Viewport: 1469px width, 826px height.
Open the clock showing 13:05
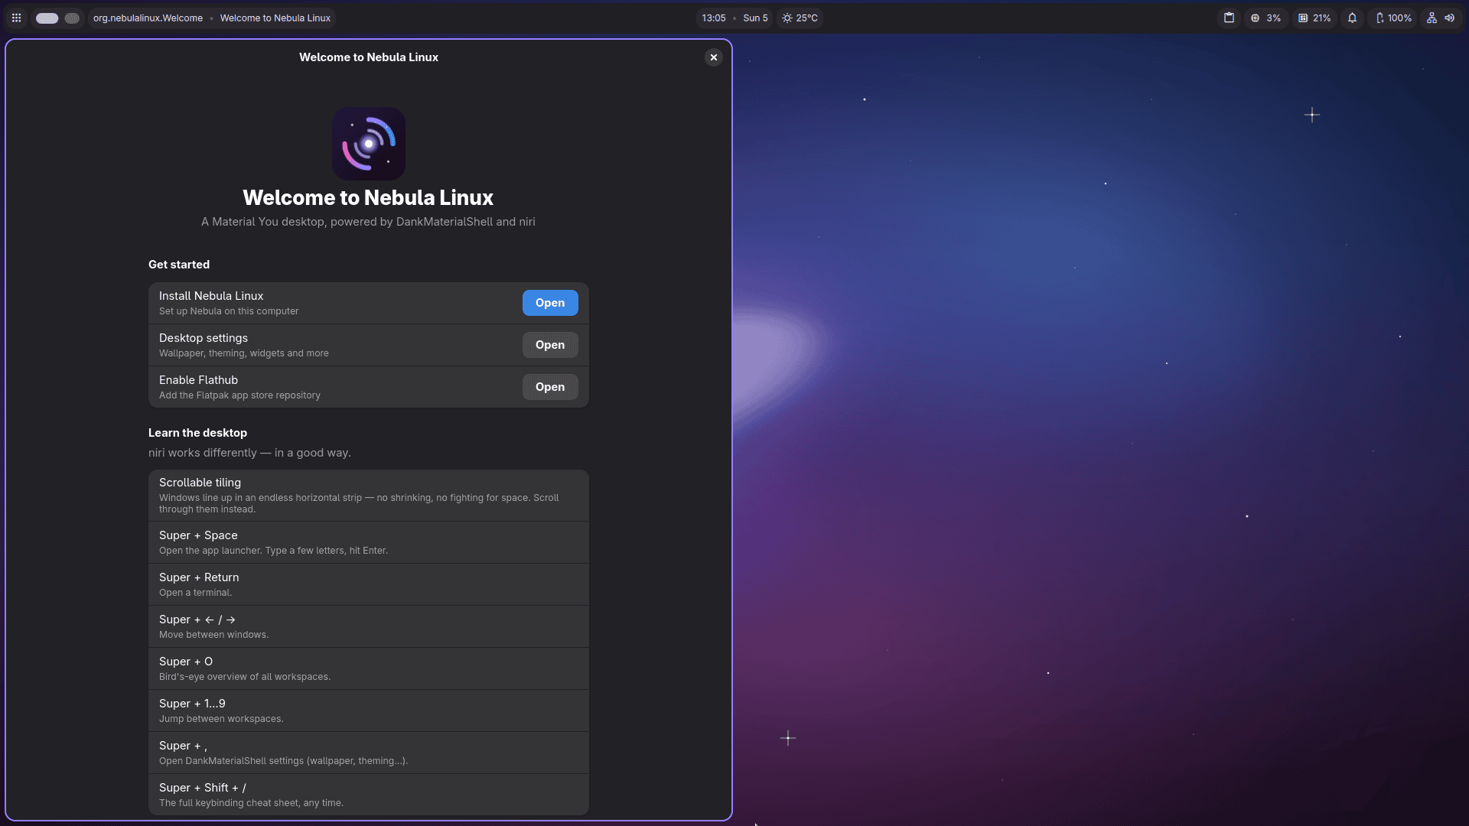(713, 18)
